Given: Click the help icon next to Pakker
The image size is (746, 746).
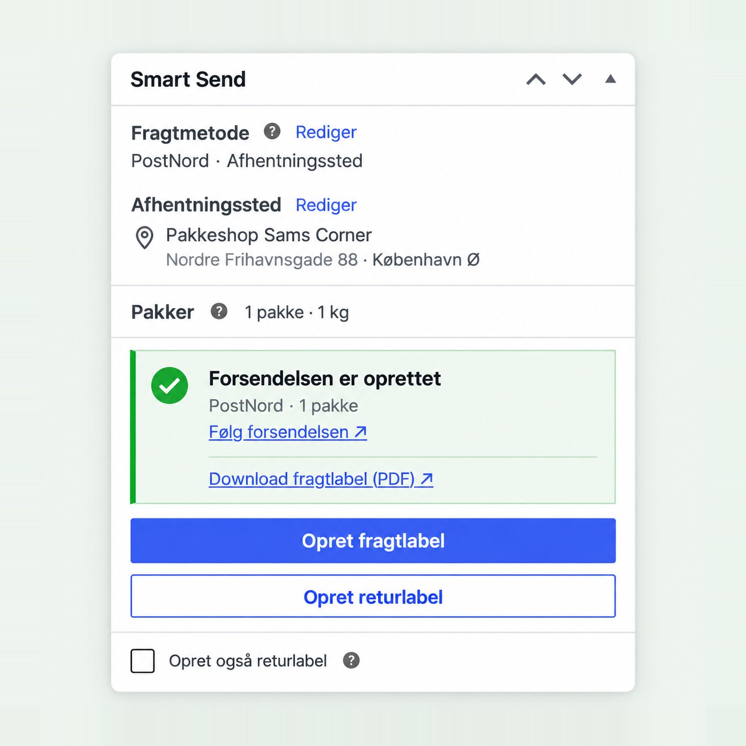Looking at the screenshot, I should (x=218, y=311).
